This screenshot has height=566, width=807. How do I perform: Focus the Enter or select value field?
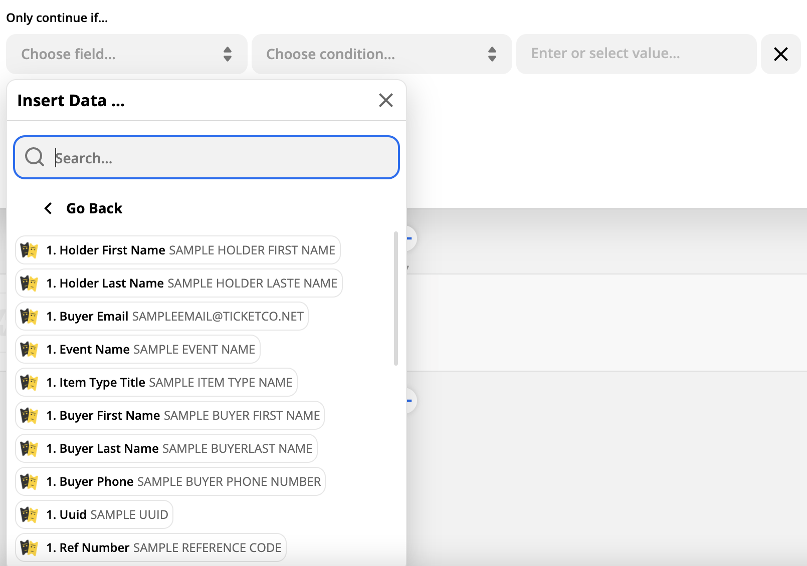(x=636, y=54)
